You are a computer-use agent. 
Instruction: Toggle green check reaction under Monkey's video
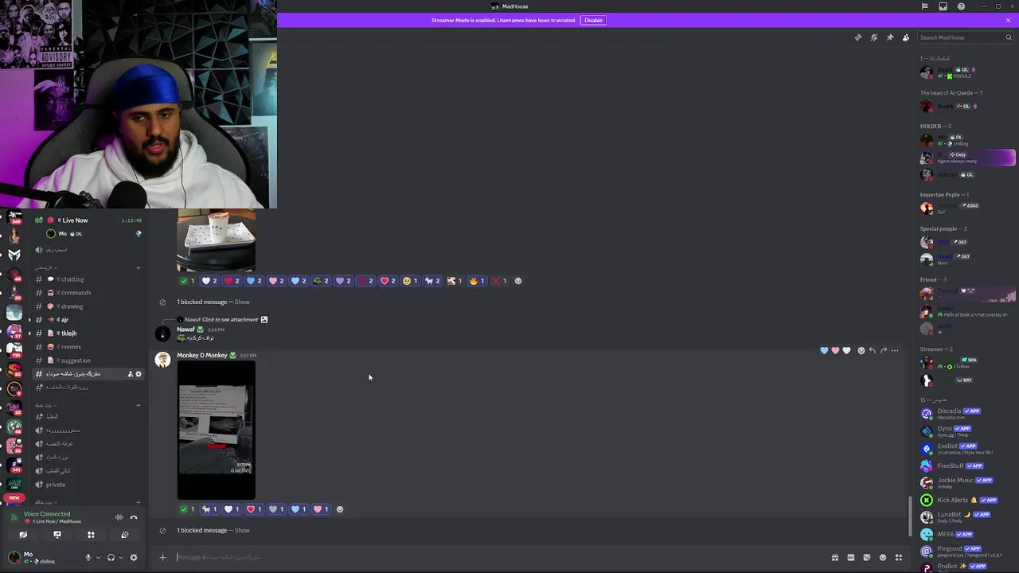[x=187, y=509]
